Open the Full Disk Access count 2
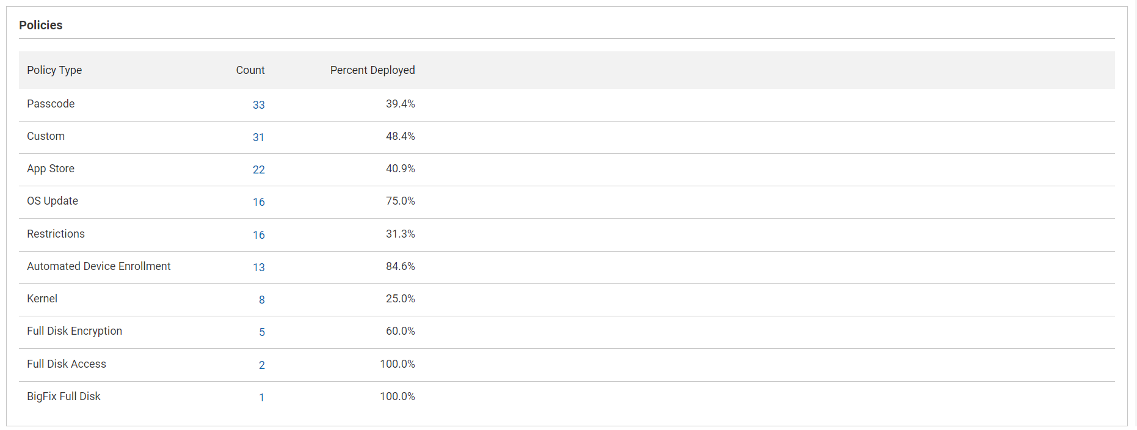This screenshot has height=430, width=1137. [x=261, y=365]
